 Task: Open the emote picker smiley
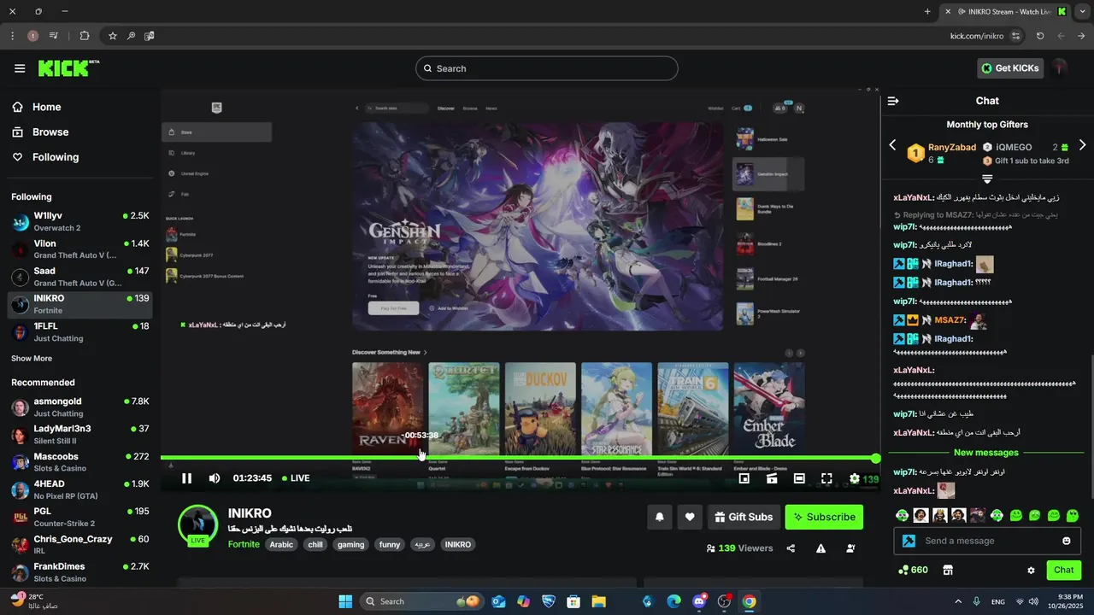[x=1066, y=541]
